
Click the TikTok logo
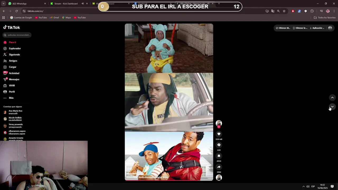pos(12,27)
